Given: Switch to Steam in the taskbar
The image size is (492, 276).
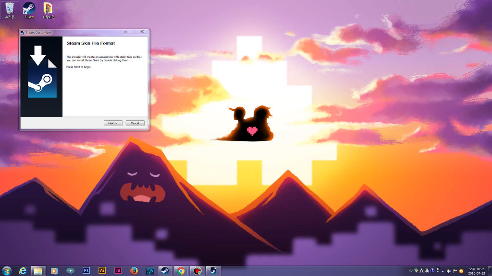Looking at the screenshot, I should pos(164,271).
